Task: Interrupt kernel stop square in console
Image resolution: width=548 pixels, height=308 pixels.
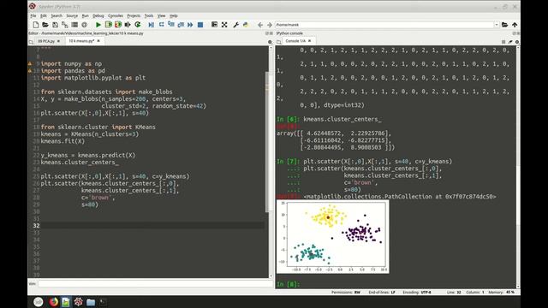Action: [x=503, y=42]
